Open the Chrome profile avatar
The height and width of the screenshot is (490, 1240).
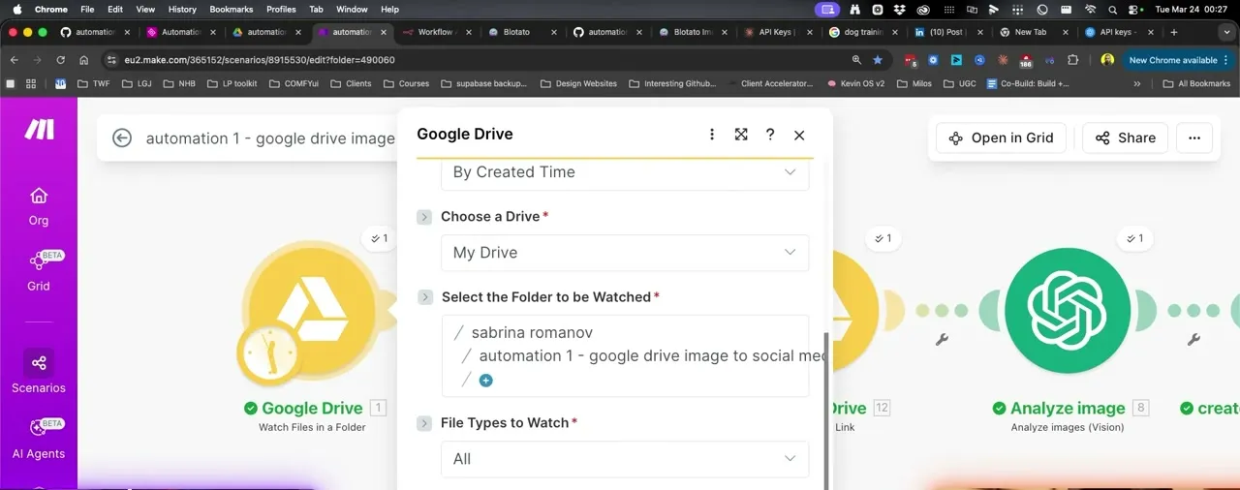tap(1107, 60)
